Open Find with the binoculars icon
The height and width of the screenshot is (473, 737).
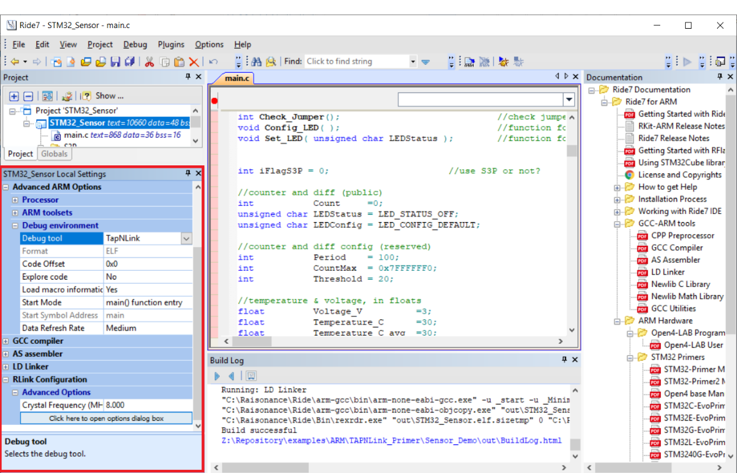click(256, 62)
